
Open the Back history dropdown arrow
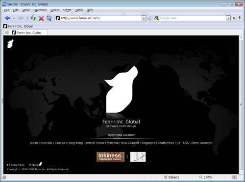point(14,18)
